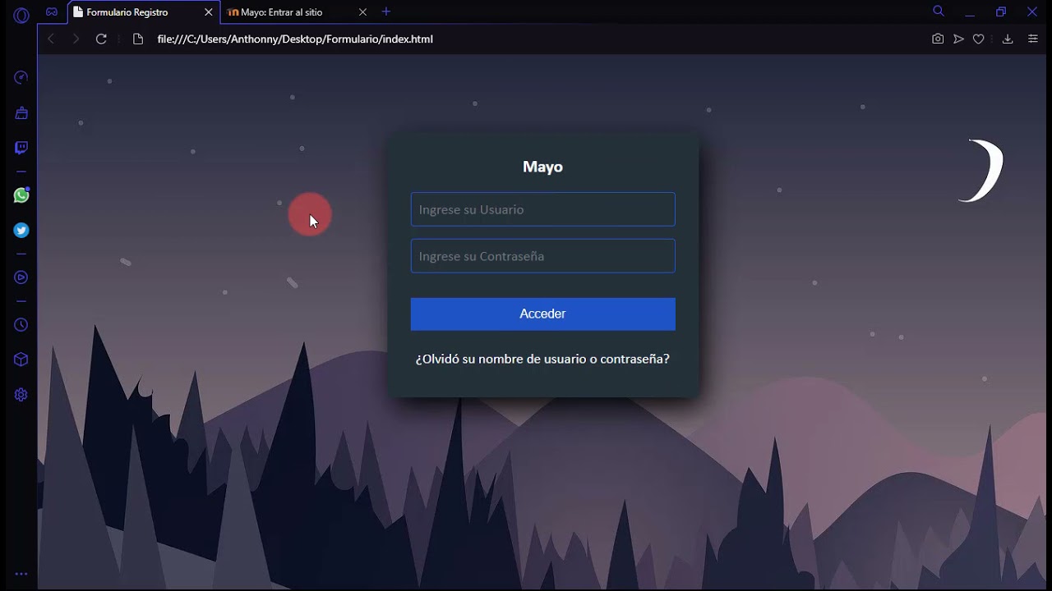Open the GX Cleaner sidebar icon
Viewport: 1052px width, 591px height.
(21, 113)
